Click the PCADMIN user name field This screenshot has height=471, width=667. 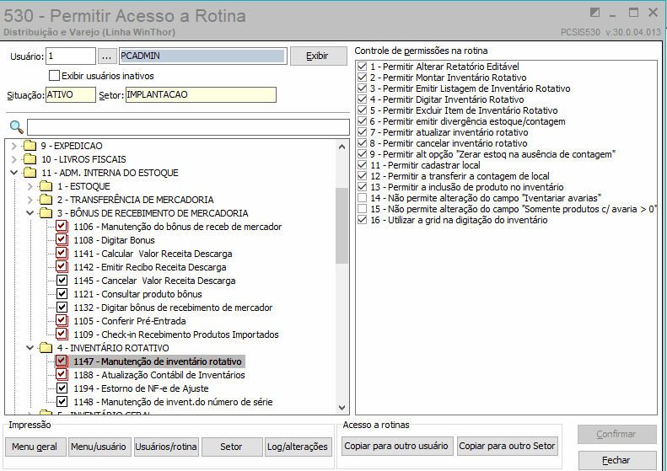click(x=203, y=56)
